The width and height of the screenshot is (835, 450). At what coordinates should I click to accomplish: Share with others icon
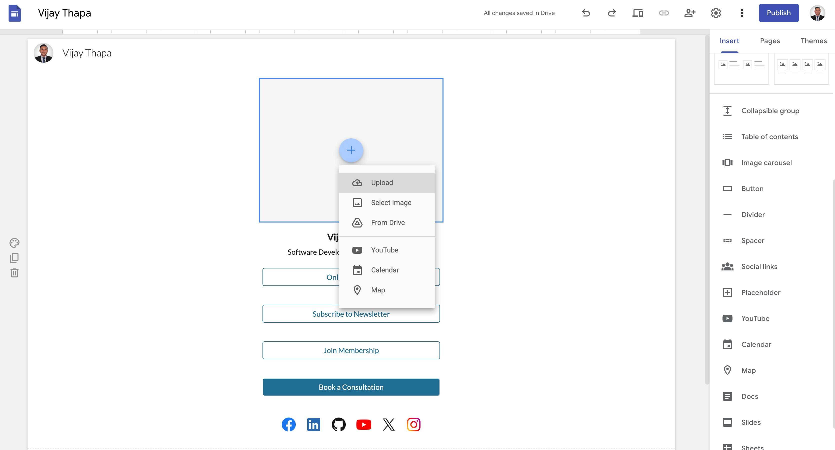[690, 13]
